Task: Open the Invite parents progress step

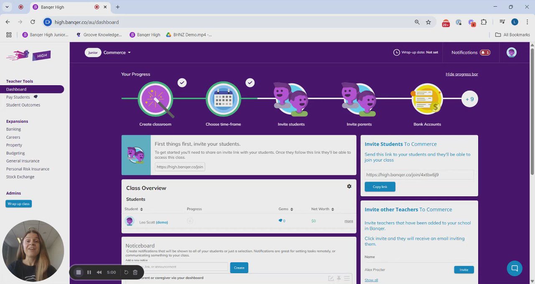Action: coord(359,99)
